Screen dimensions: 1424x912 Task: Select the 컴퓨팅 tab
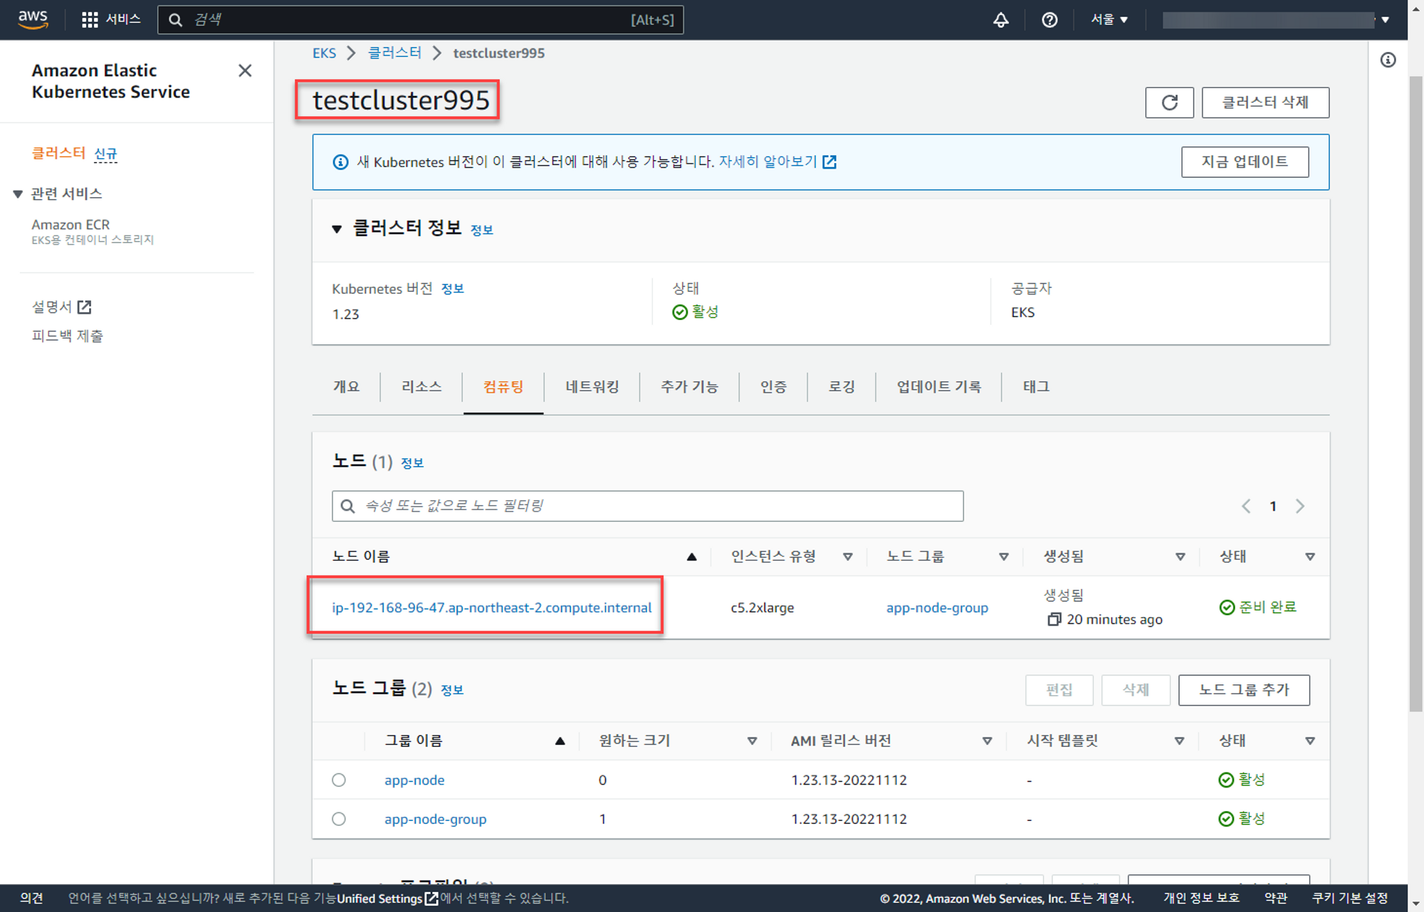point(503,387)
